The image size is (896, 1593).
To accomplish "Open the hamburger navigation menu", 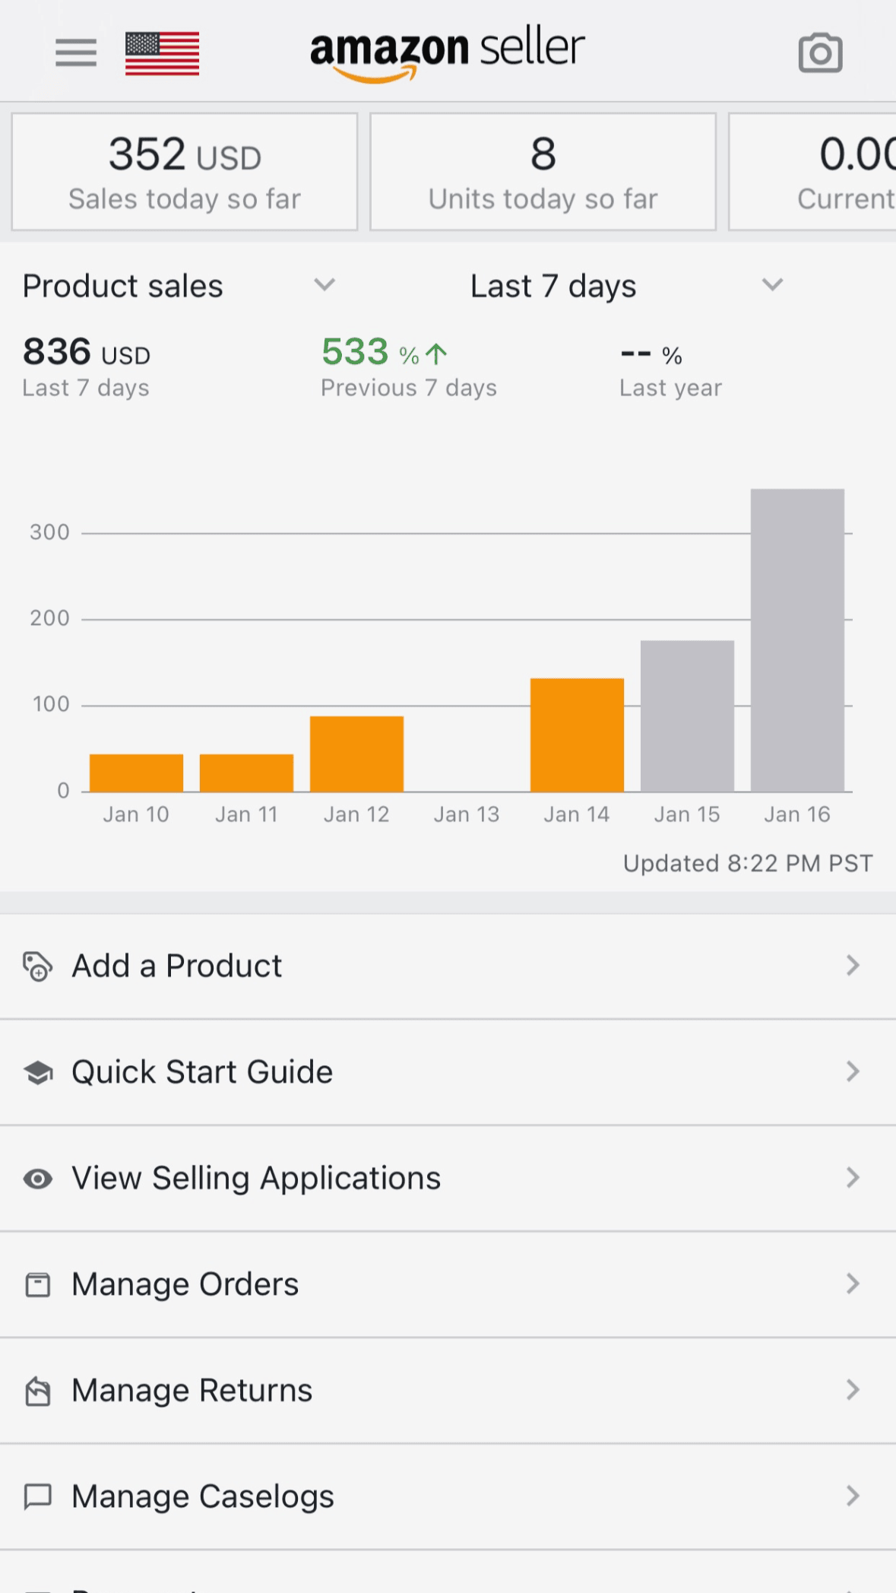I will [76, 52].
